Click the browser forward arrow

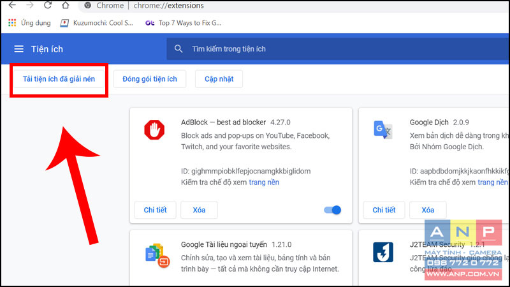pos(30,5)
